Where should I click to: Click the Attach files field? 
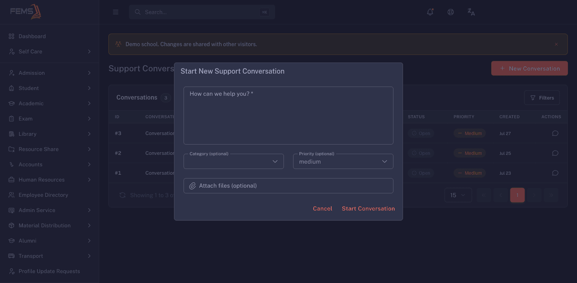coord(288,186)
